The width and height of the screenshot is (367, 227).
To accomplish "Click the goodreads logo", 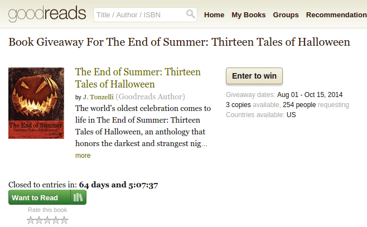I will click(x=47, y=13).
